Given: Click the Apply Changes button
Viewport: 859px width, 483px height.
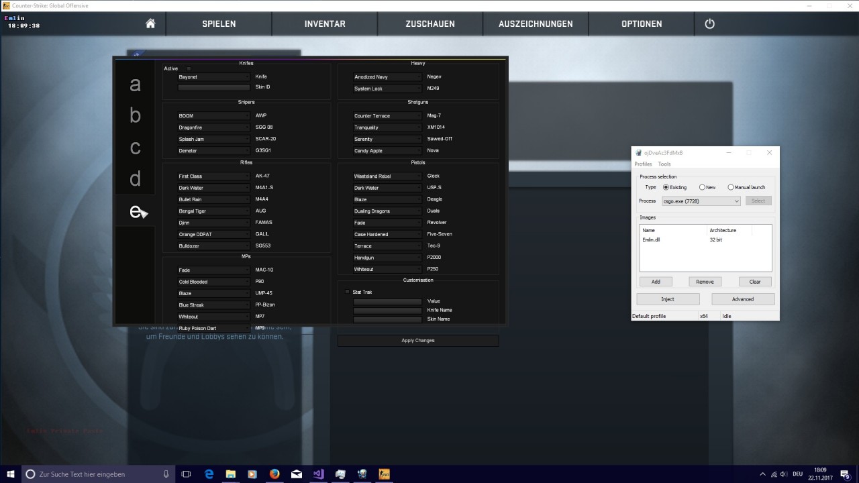Looking at the screenshot, I should click(418, 341).
